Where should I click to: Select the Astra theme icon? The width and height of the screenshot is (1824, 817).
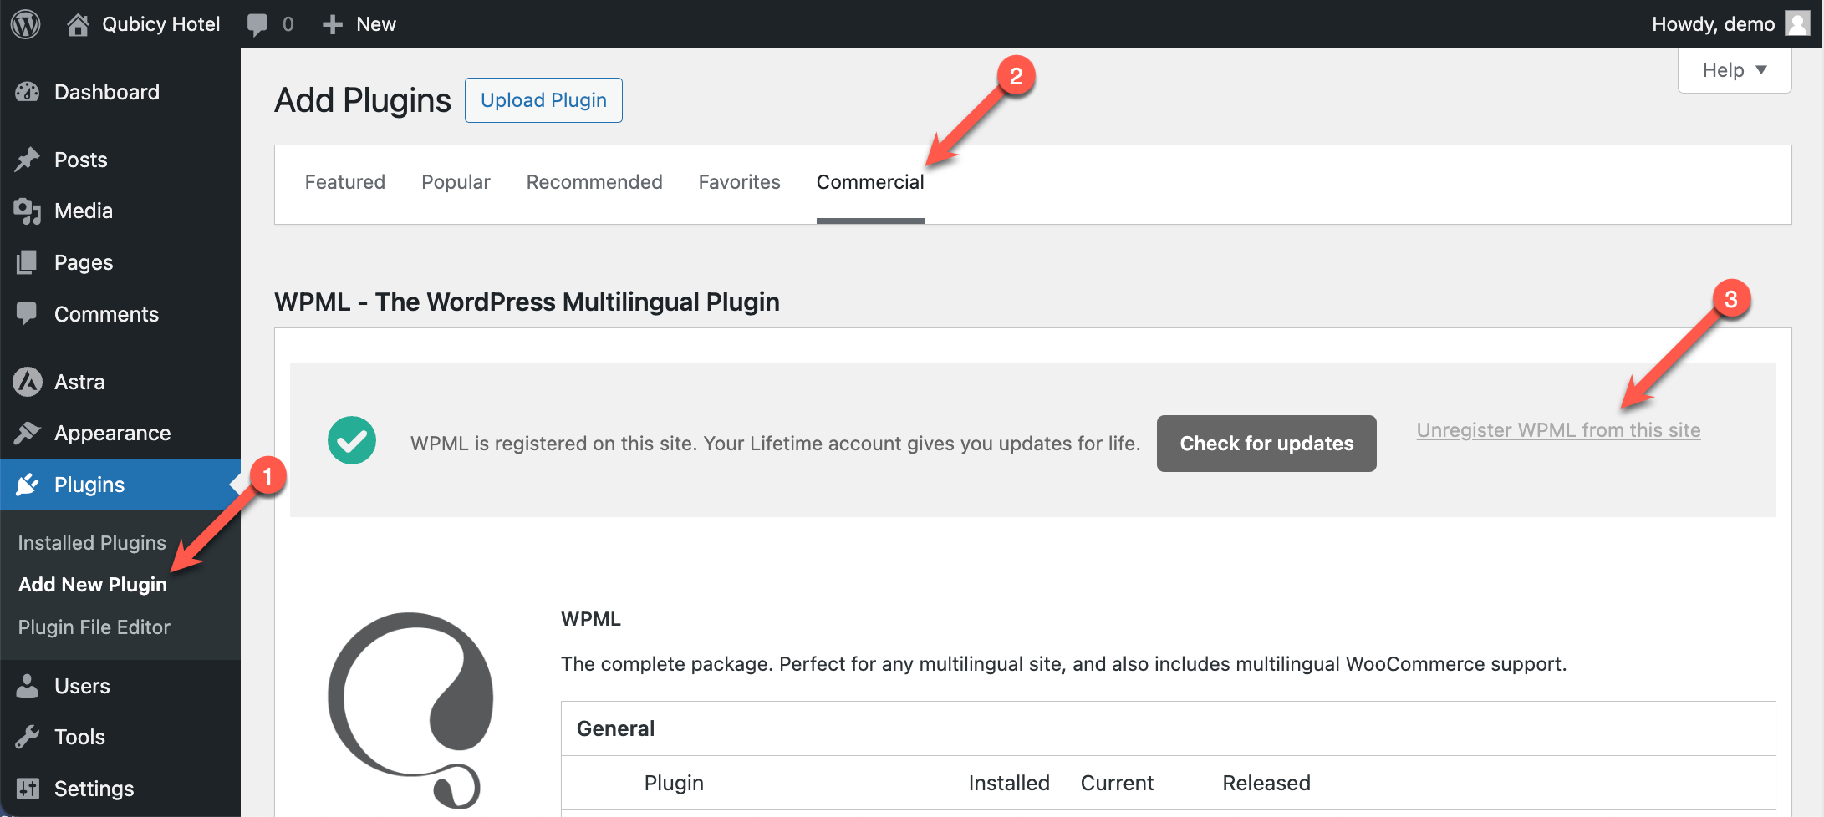click(x=28, y=382)
